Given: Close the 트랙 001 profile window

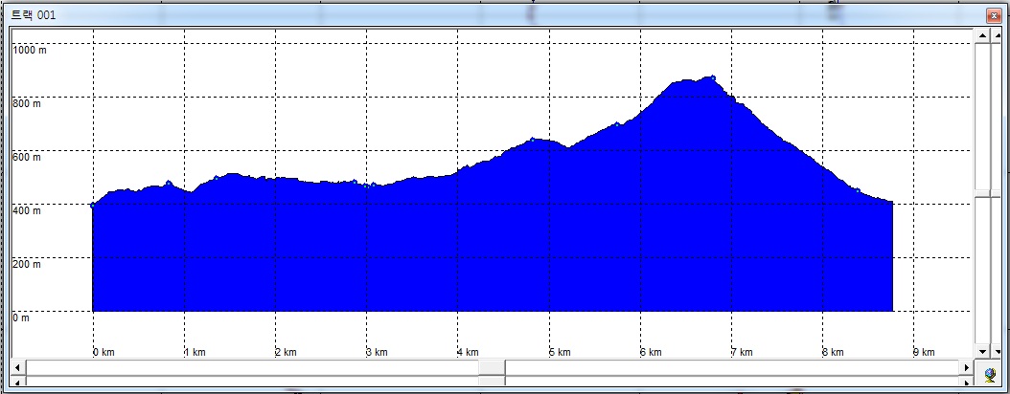Looking at the screenshot, I should click(x=993, y=15).
